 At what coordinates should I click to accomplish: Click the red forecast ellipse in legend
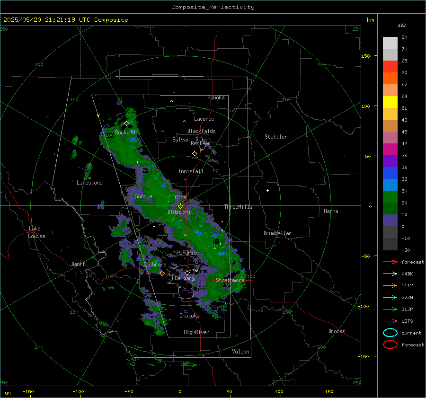point(390,345)
